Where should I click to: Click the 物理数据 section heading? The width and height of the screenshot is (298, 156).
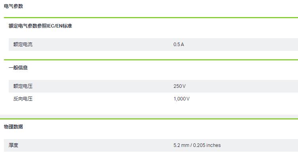pyautogui.click(x=13, y=127)
